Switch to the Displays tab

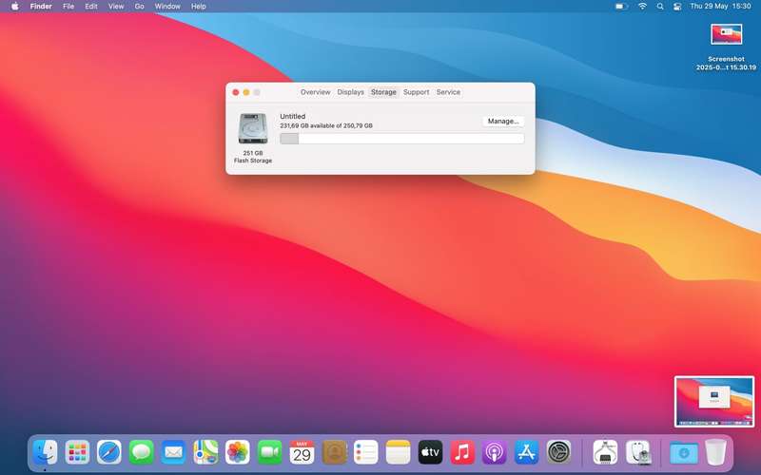(350, 92)
